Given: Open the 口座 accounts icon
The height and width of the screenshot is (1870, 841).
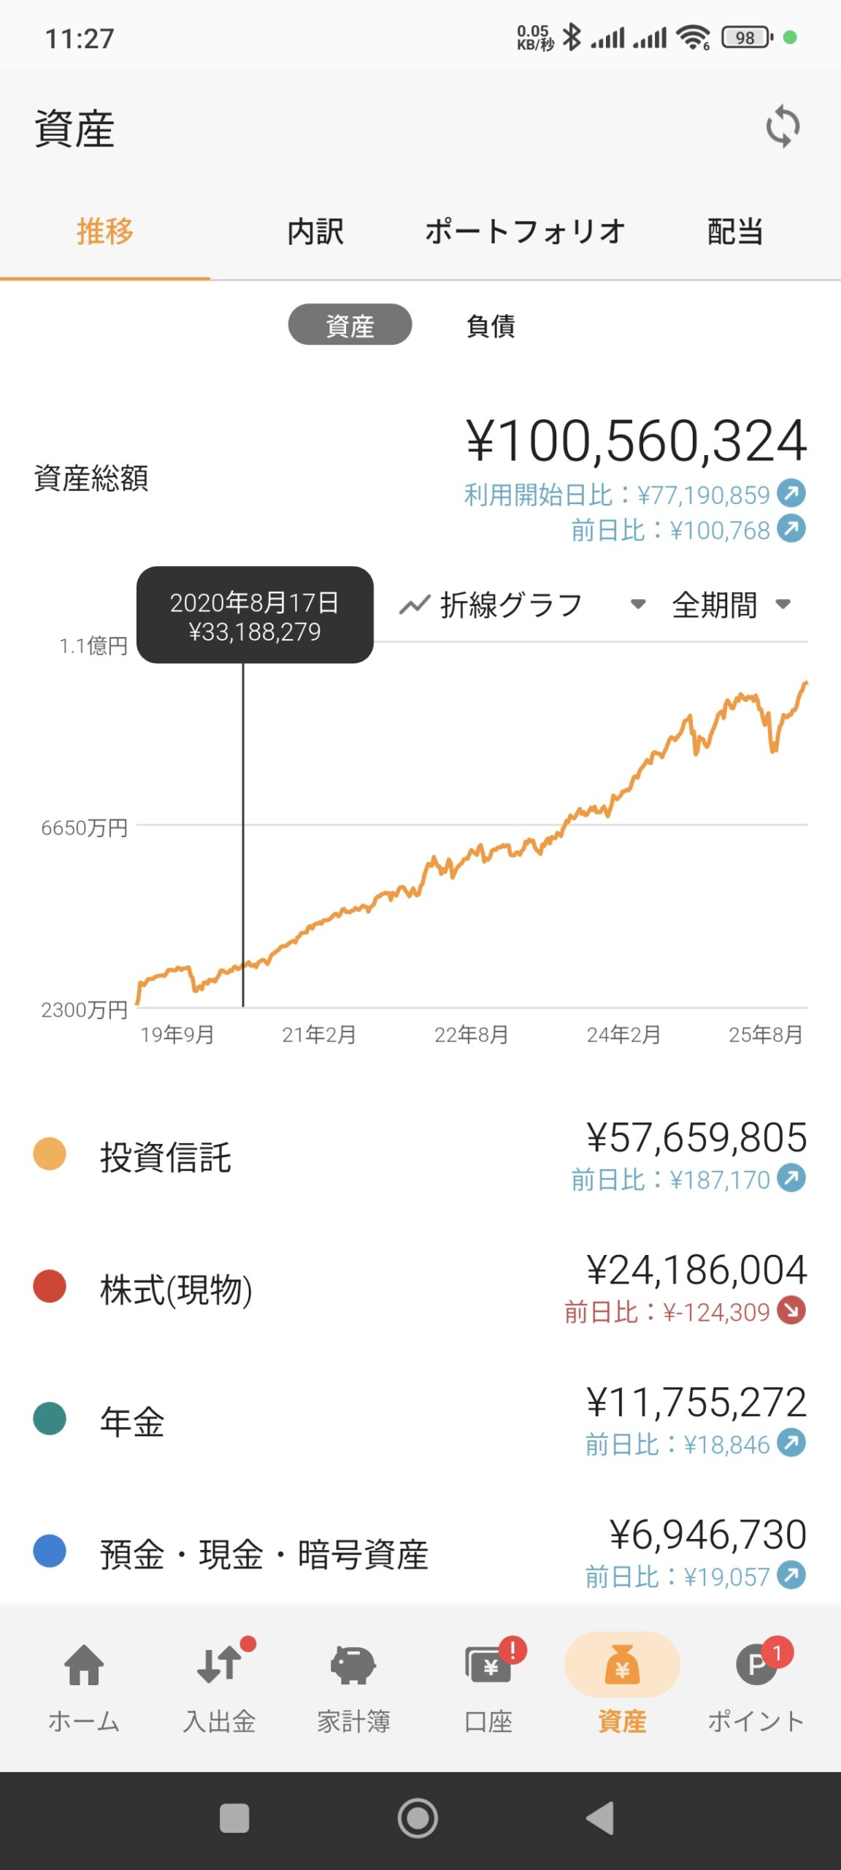Looking at the screenshot, I should [488, 1665].
